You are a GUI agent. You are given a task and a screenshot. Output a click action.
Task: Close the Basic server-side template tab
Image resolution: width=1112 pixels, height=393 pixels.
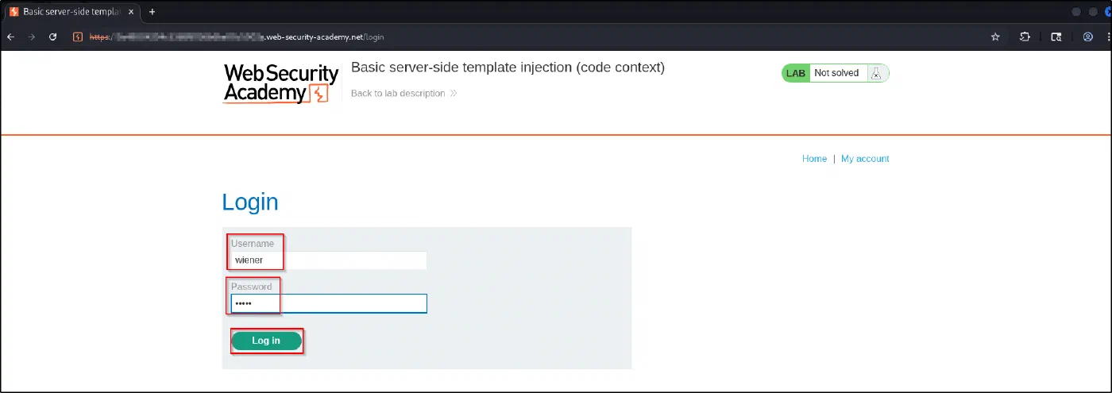(x=131, y=12)
